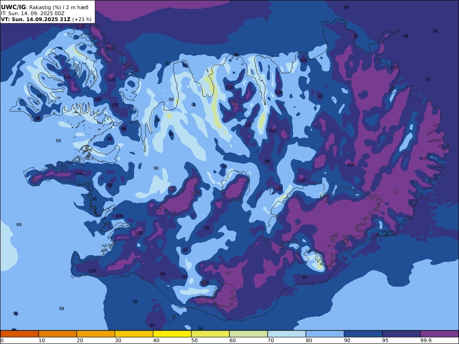Pick the bright yellow 40–50 legend segment
This screenshot has height=344, width=459.
tap(172, 334)
